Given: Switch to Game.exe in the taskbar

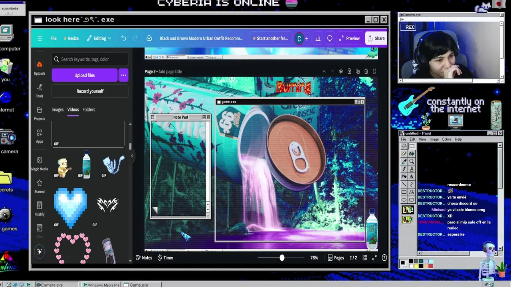Looking at the screenshot, I should pos(142,285).
